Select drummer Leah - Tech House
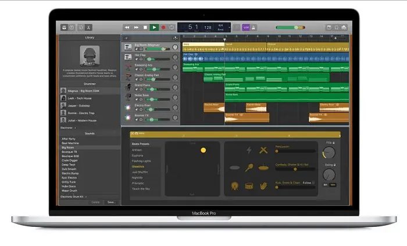 (x=90, y=98)
